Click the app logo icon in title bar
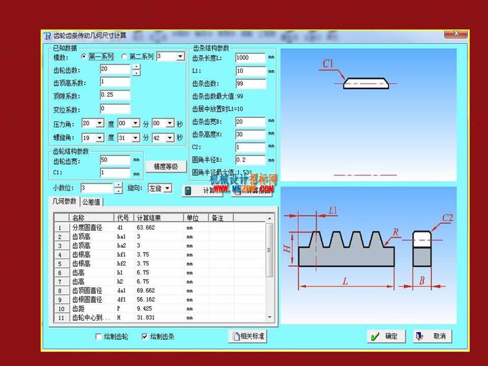 pos(47,36)
